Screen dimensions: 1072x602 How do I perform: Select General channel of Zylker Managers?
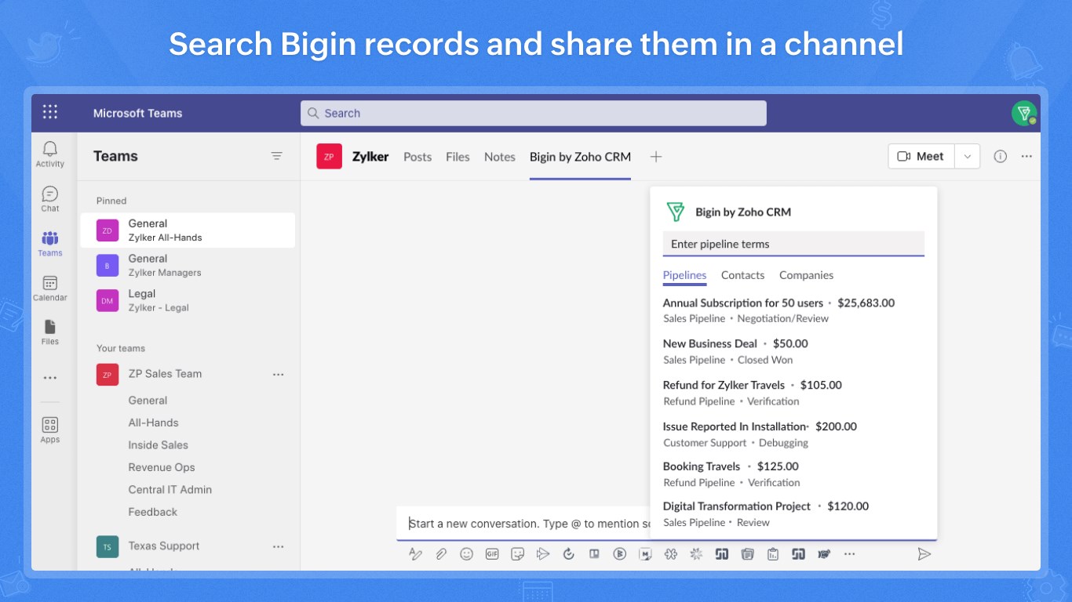pos(188,265)
